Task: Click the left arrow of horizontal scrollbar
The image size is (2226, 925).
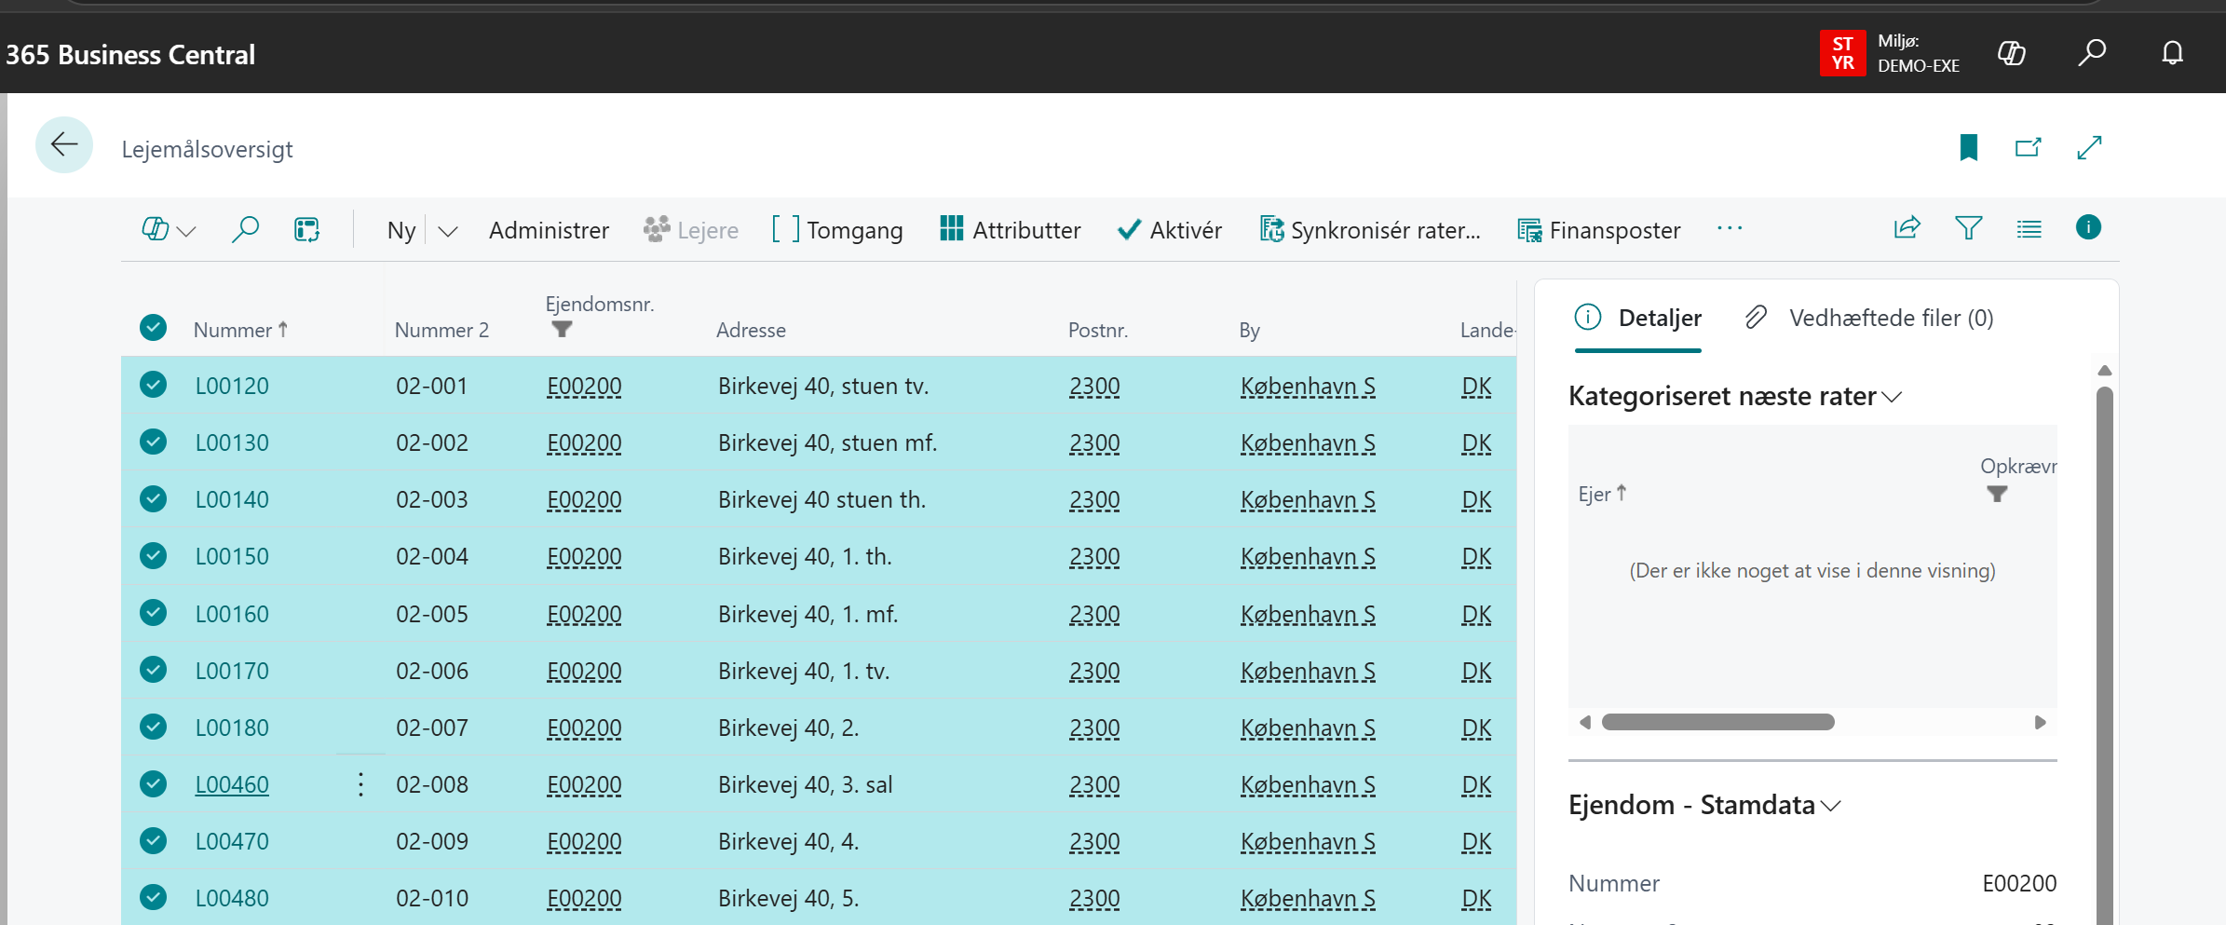Action: click(1585, 722)
